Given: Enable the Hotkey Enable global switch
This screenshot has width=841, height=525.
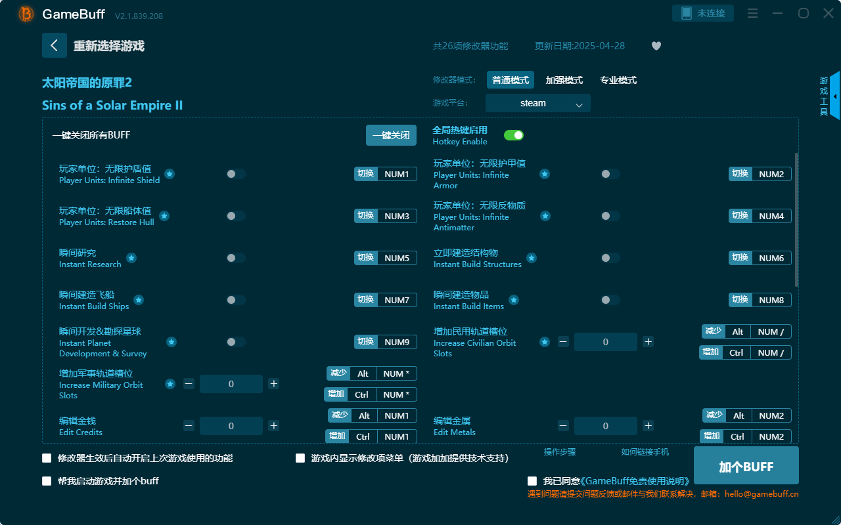Looking at the screenshot, I should 514,135.
